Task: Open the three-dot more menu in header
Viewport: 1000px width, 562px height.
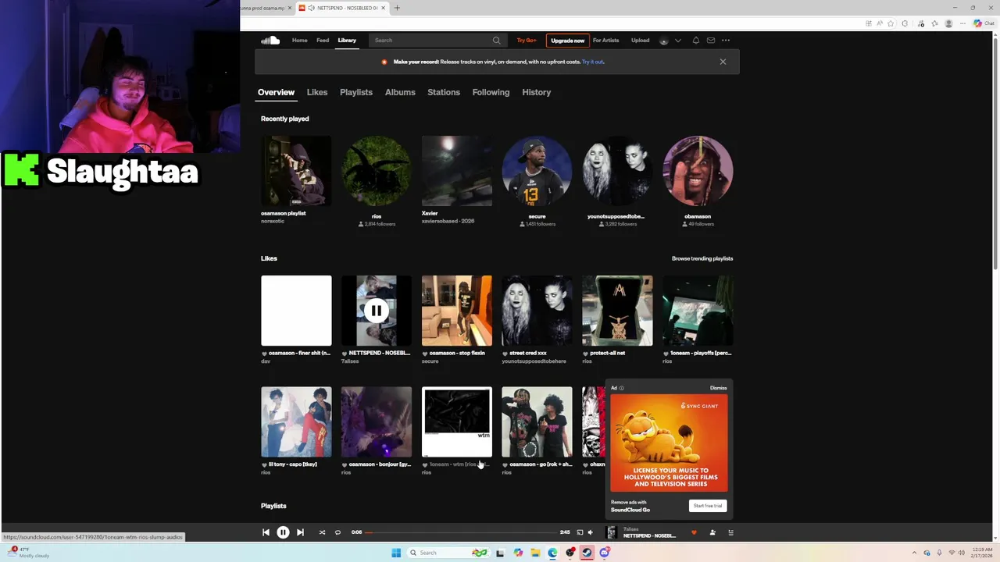Action: pos(726,41)
